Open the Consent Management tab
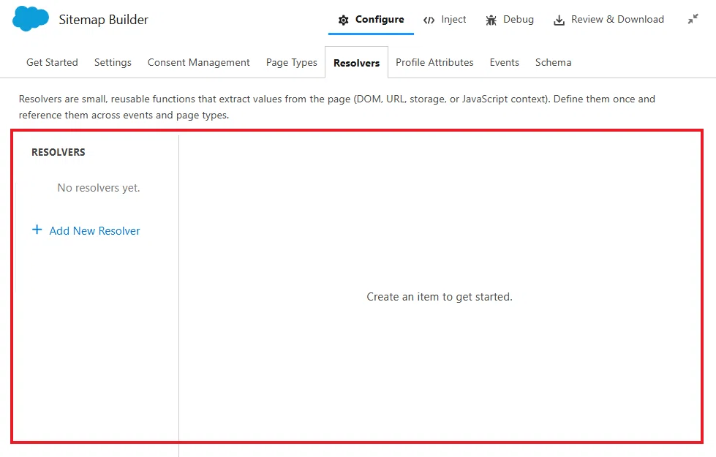This screenshot has height=457, width=716. [x=199, y=63]
